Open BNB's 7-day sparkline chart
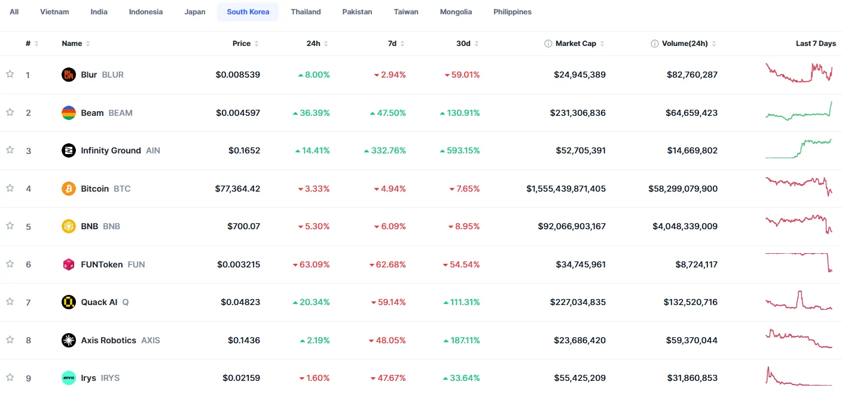Image resolution: width=842 pixels, height=394 pixels. coord(798,224)
